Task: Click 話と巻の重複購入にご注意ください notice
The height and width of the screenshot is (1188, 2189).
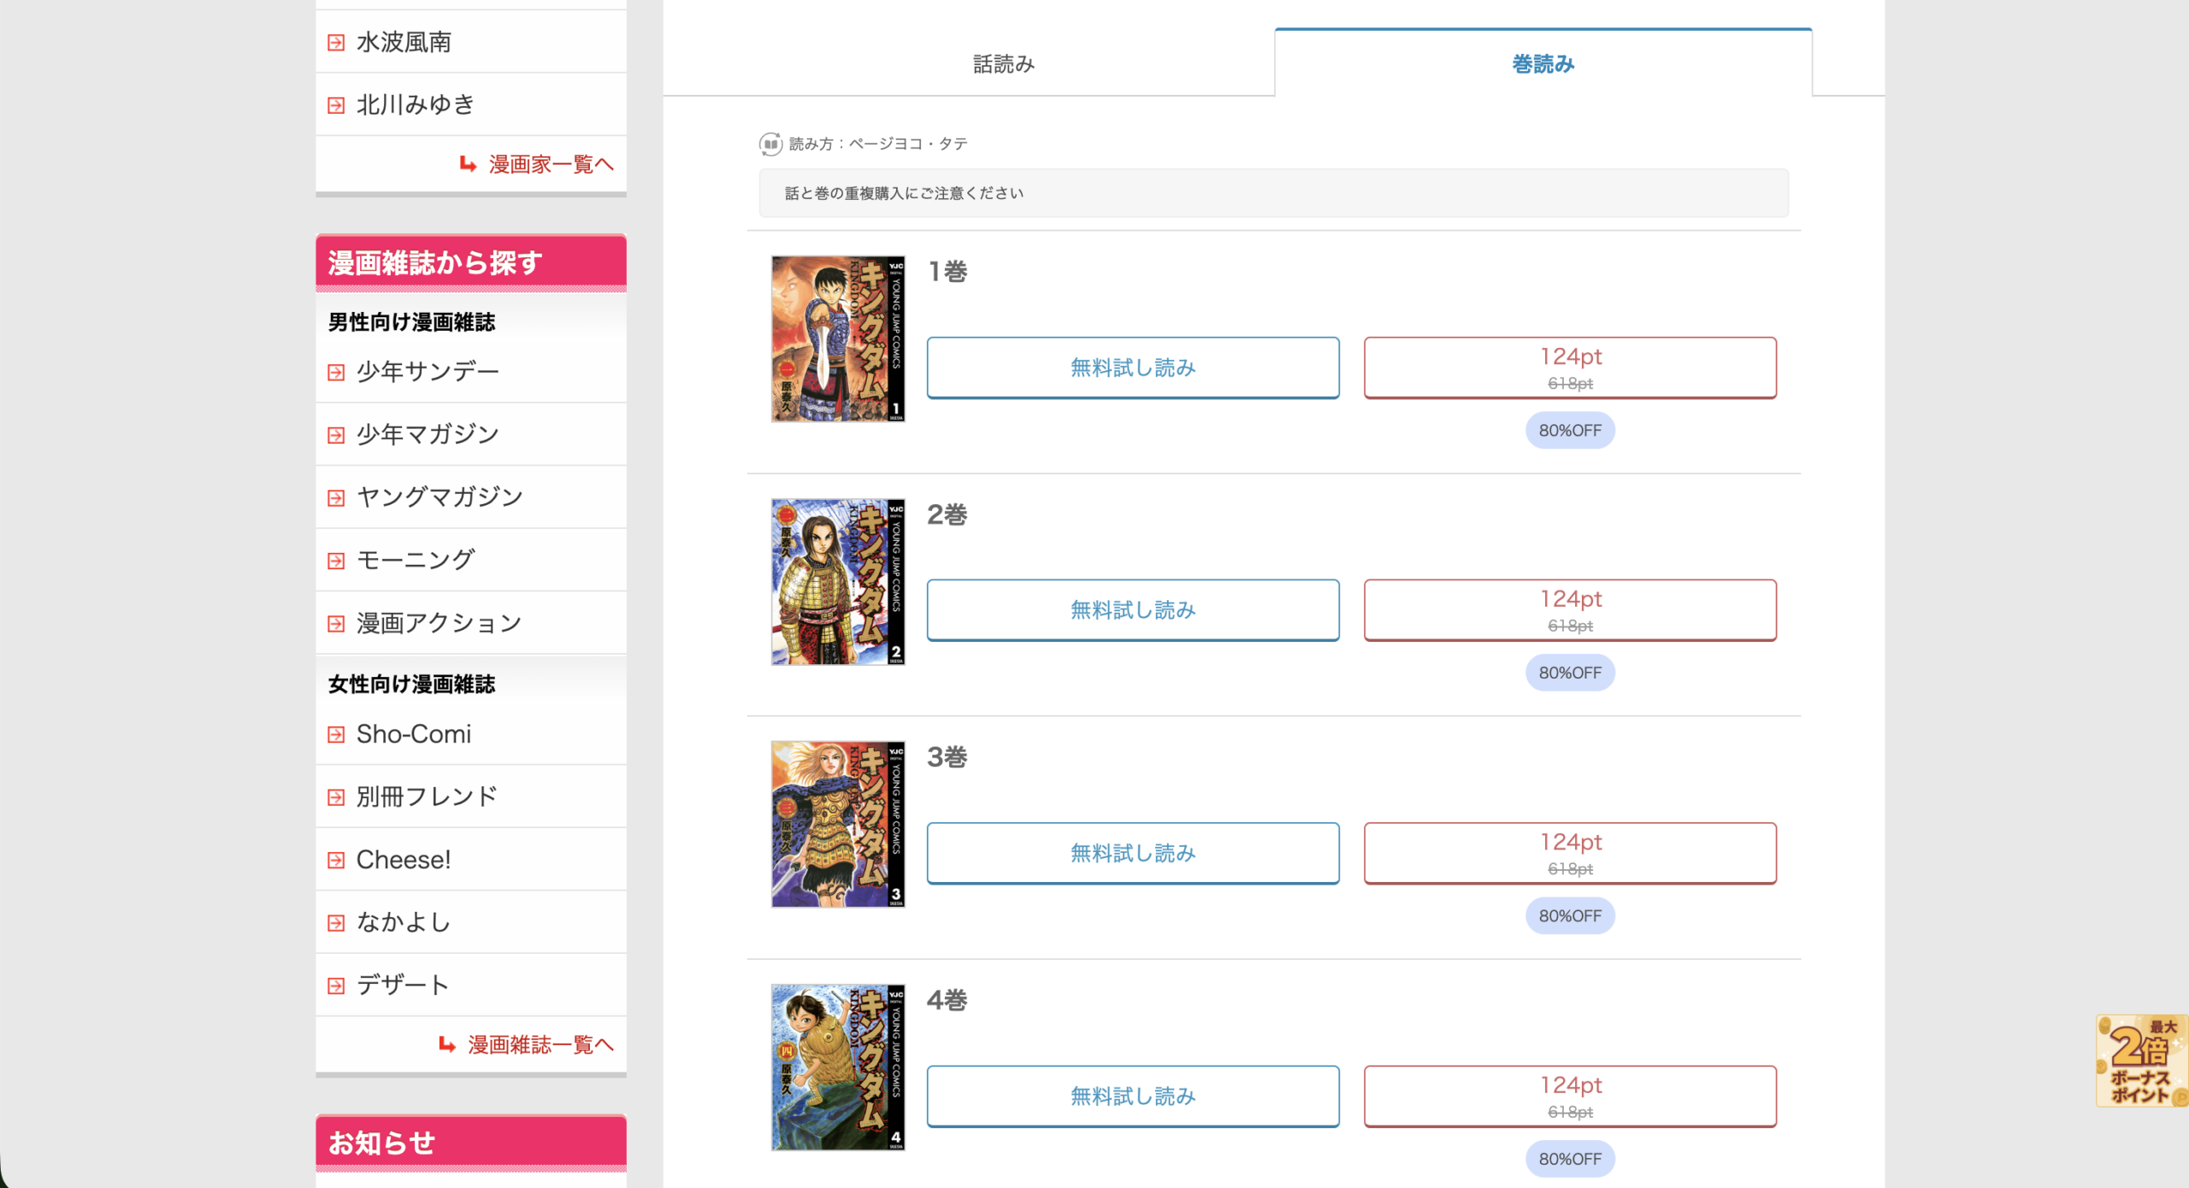Action: coord(1273,193)
